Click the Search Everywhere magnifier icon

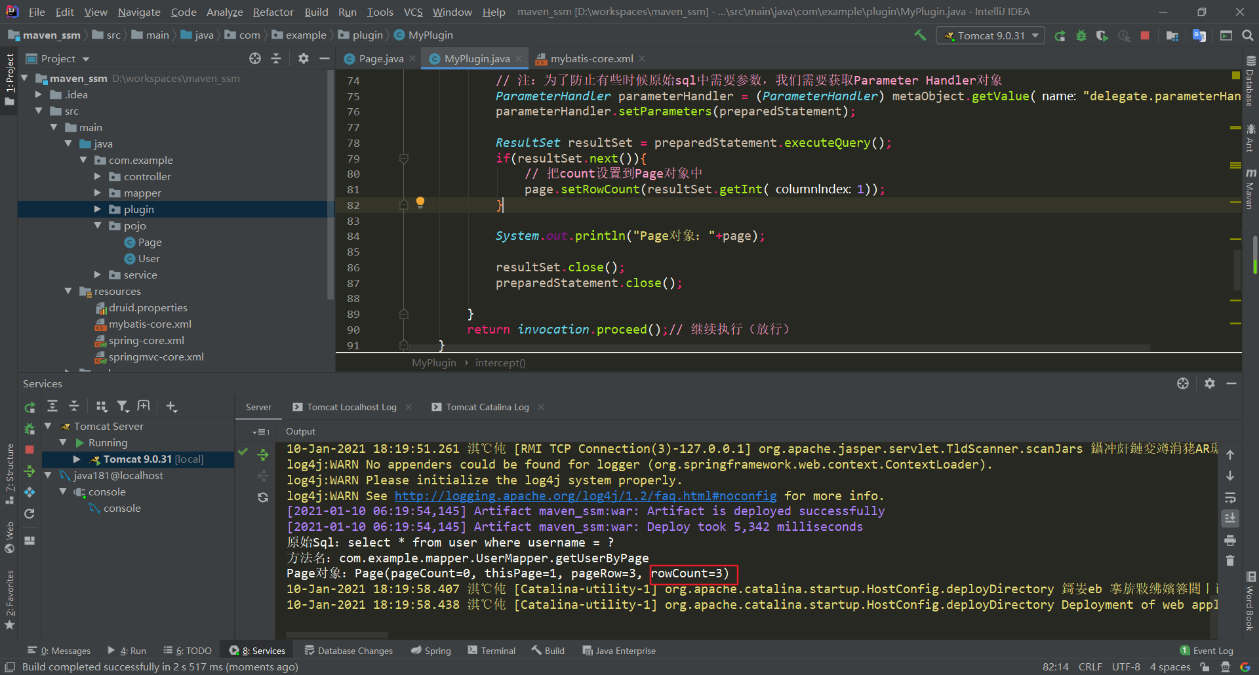[x=1248, y=35]
